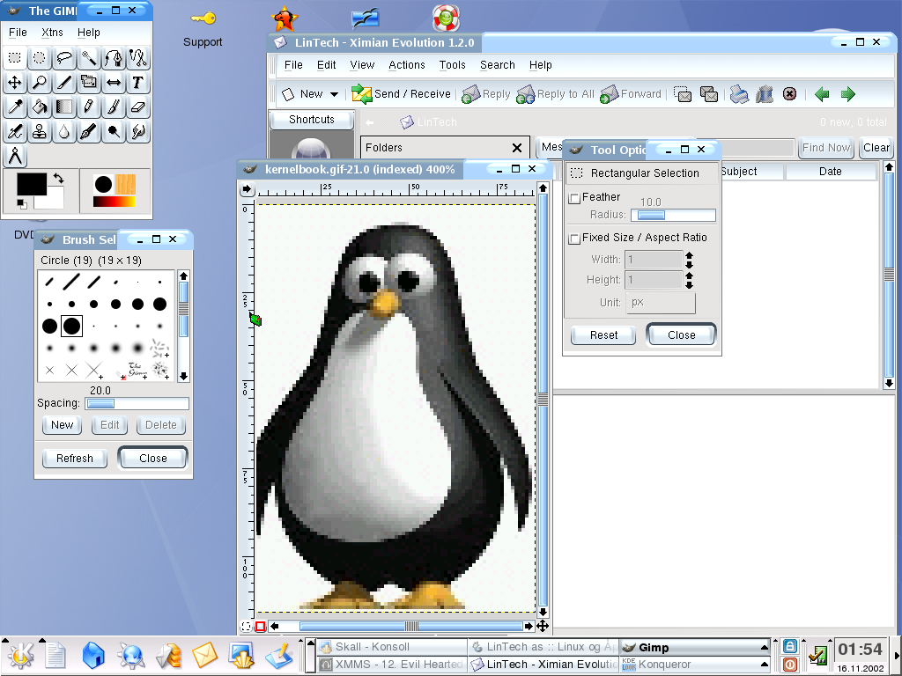Select the Convolve blur drop tool

tap(63, 132)
